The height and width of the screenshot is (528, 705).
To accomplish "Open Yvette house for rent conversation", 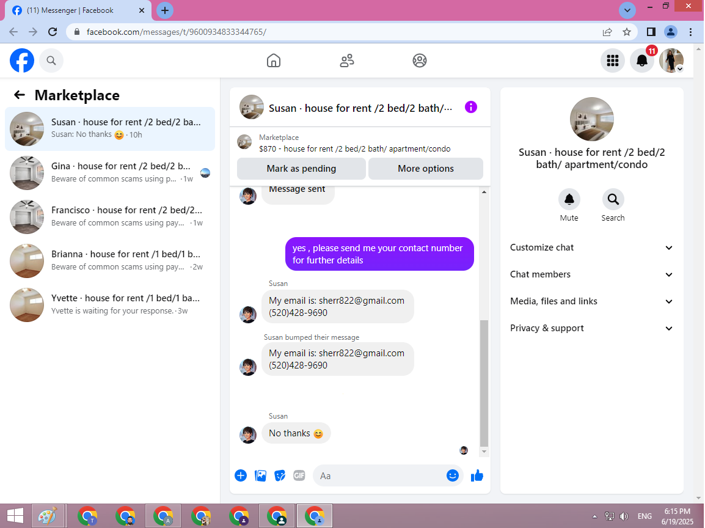I will pyautogui.click(x=110, y=305).
